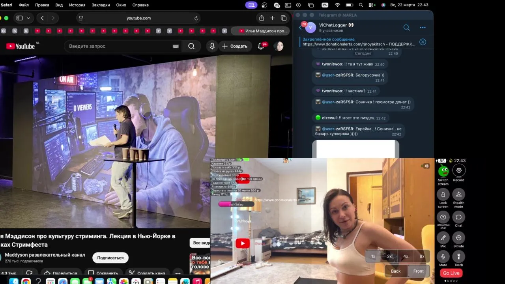The width and height of the screenshot is (505, 284).
Task: Open the YouTube on-screen keyboard icon
Action: coord(176,46)
